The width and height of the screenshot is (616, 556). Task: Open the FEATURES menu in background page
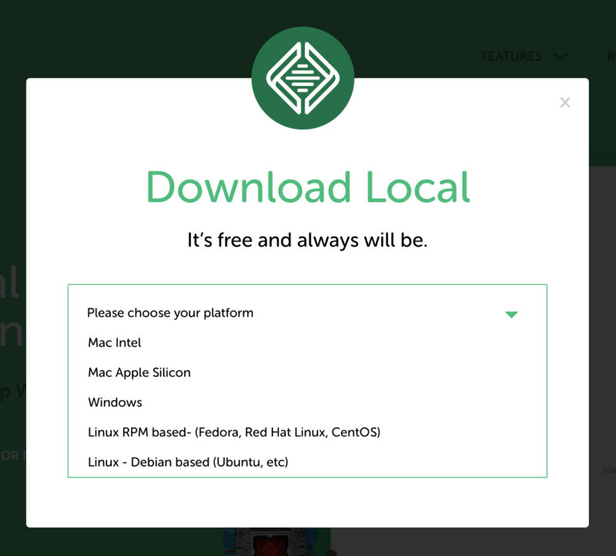click(511, 56)
